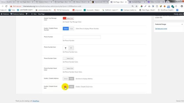Open Bizdrone Options in admin bar

click(17, 14)
